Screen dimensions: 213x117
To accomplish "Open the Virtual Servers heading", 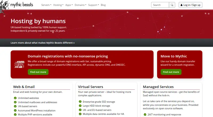I will pyautogui.click(x=91, y=87).
